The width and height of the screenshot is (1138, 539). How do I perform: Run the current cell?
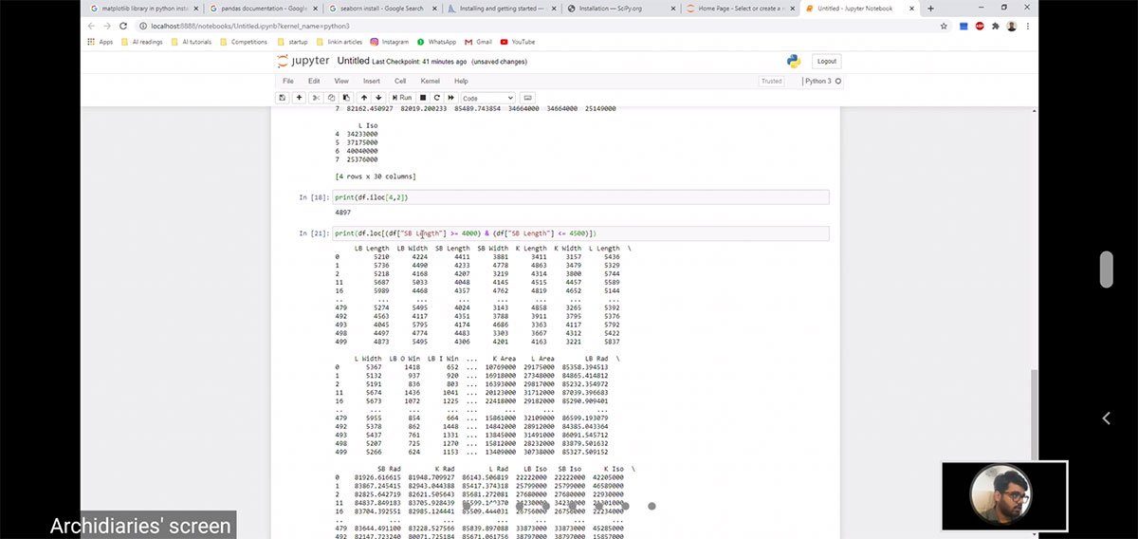(401, 98)
